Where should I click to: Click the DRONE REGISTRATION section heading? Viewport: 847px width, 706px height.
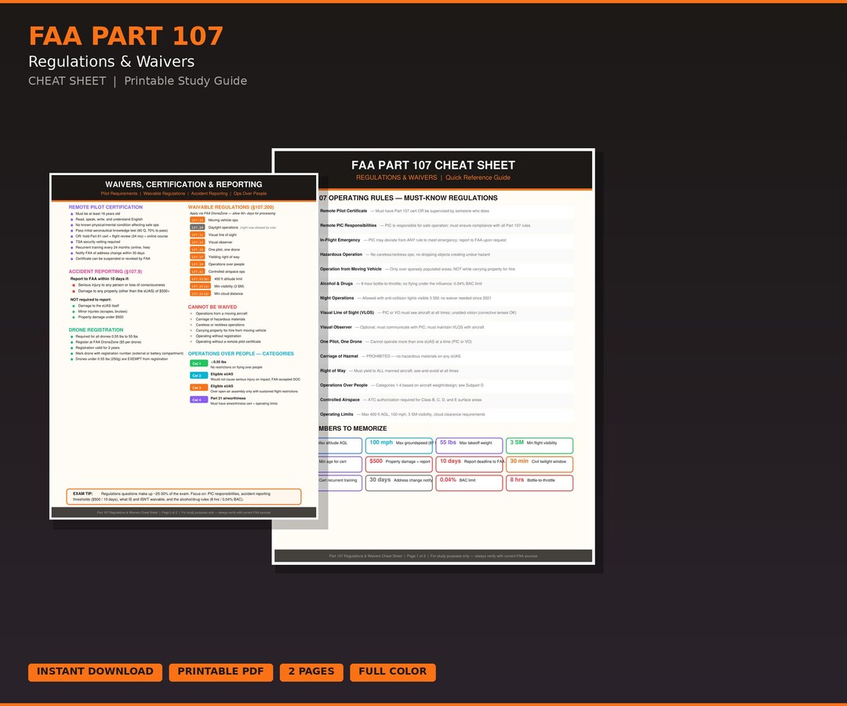pyautogui.click(x=96, y=330)
